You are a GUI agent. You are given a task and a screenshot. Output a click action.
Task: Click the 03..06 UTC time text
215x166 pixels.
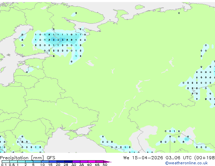pyautogui.click(x=178, y=158)
